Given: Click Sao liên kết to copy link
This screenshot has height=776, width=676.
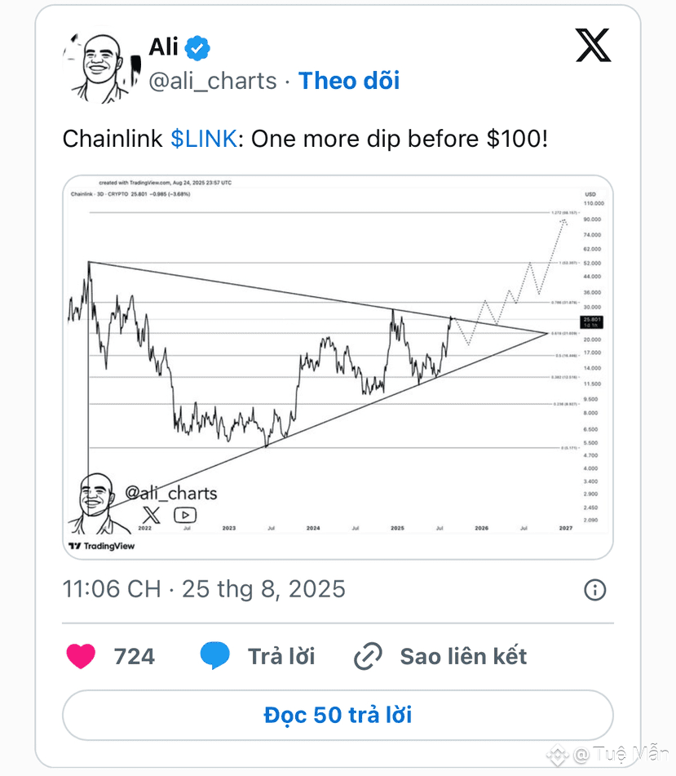Looking at the screenshot, I should click(463, 657).
